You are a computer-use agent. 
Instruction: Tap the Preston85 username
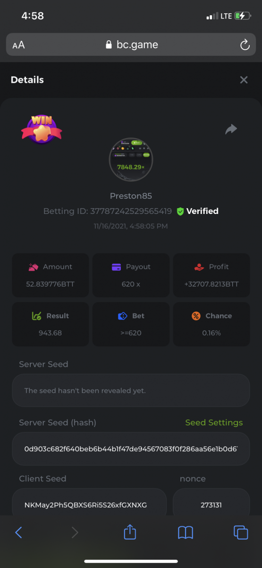coord(131,196)
